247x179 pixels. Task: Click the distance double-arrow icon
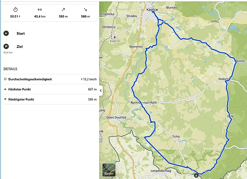[40, 9]
